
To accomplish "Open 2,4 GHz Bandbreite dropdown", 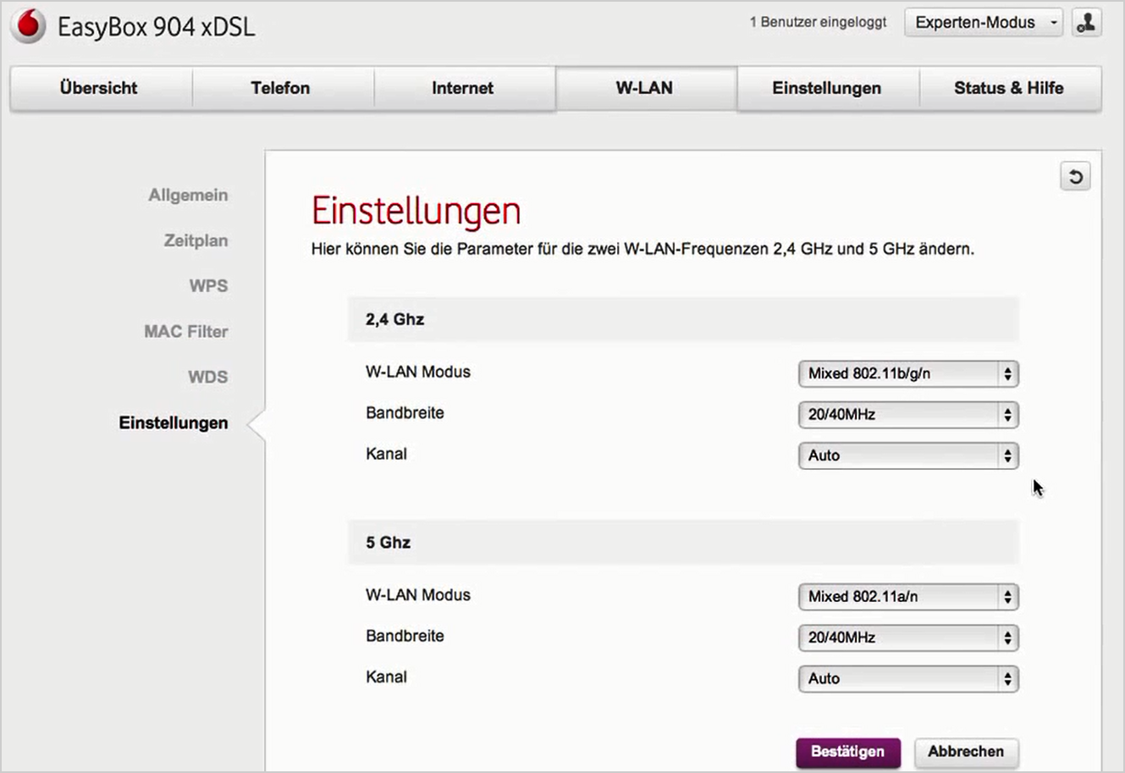I will (x=907, y=415).
